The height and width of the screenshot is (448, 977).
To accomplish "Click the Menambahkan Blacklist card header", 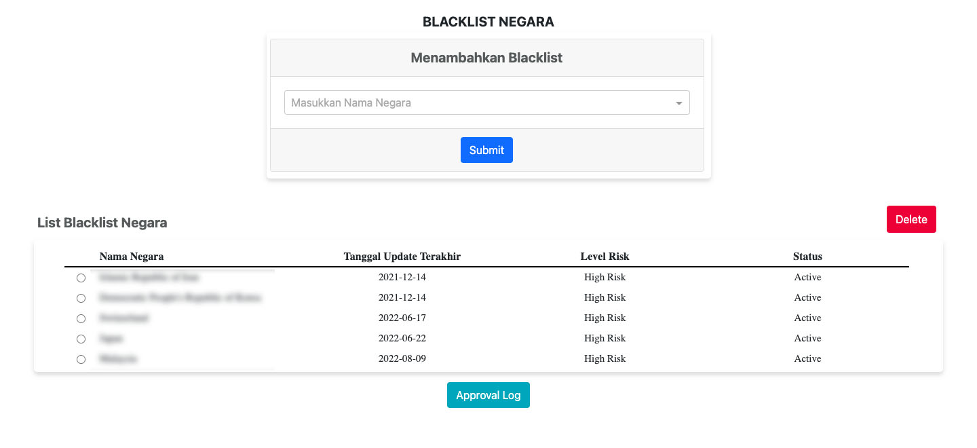I will pyautogui.click(x=486, y=58).
